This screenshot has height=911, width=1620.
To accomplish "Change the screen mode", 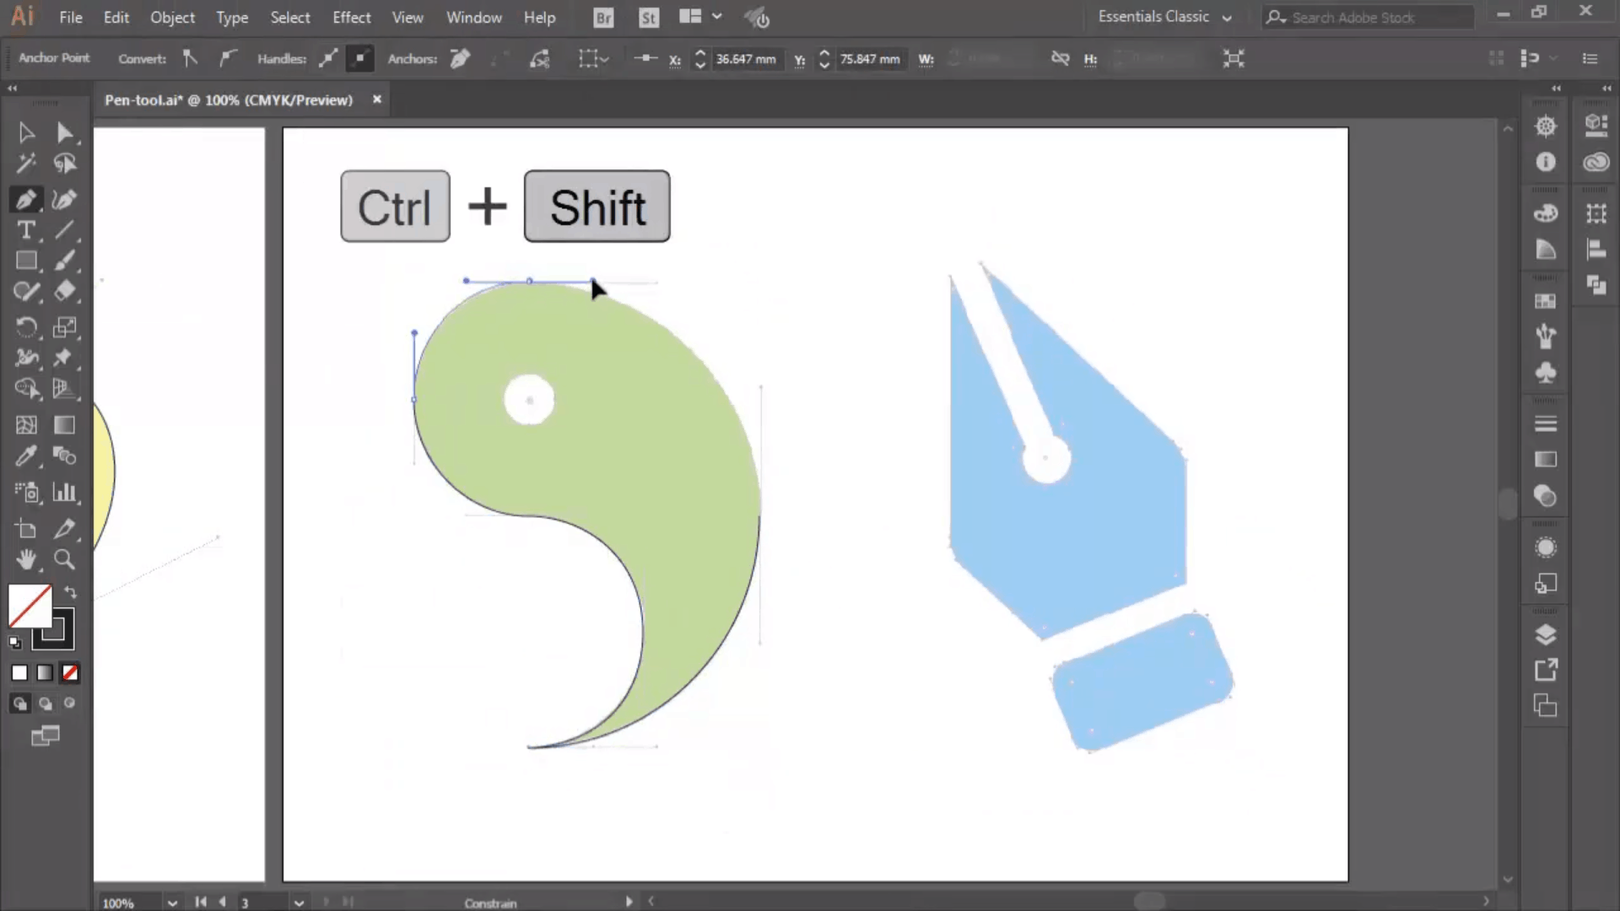I will coord(46,736).
